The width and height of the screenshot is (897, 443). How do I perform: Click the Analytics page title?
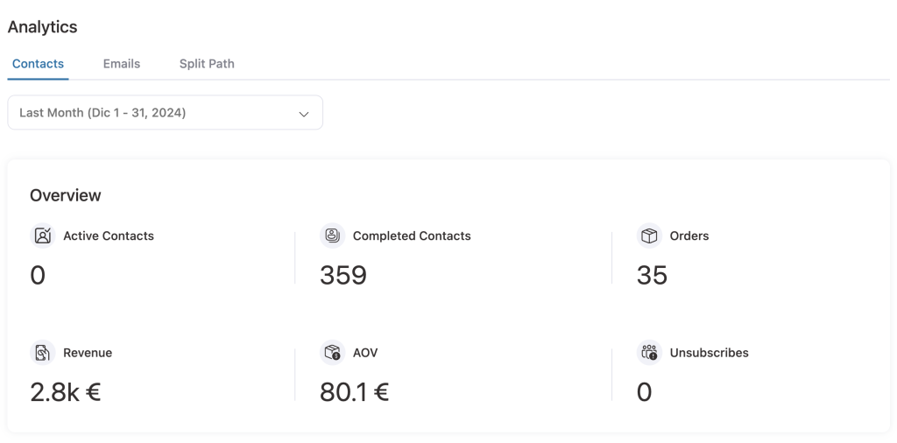tap(42, 27)
